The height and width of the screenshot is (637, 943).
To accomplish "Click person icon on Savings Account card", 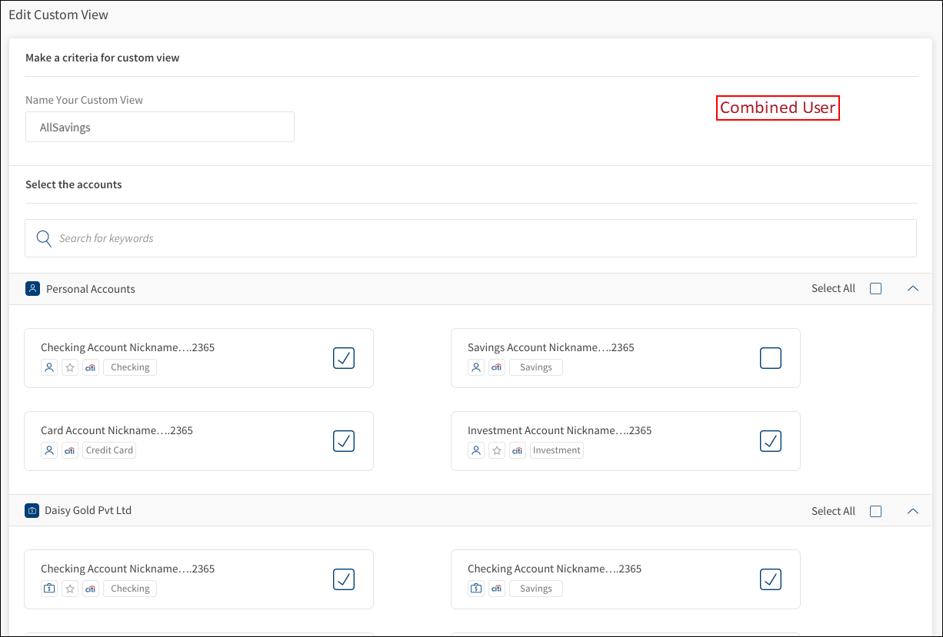I will tap(476, 367).
